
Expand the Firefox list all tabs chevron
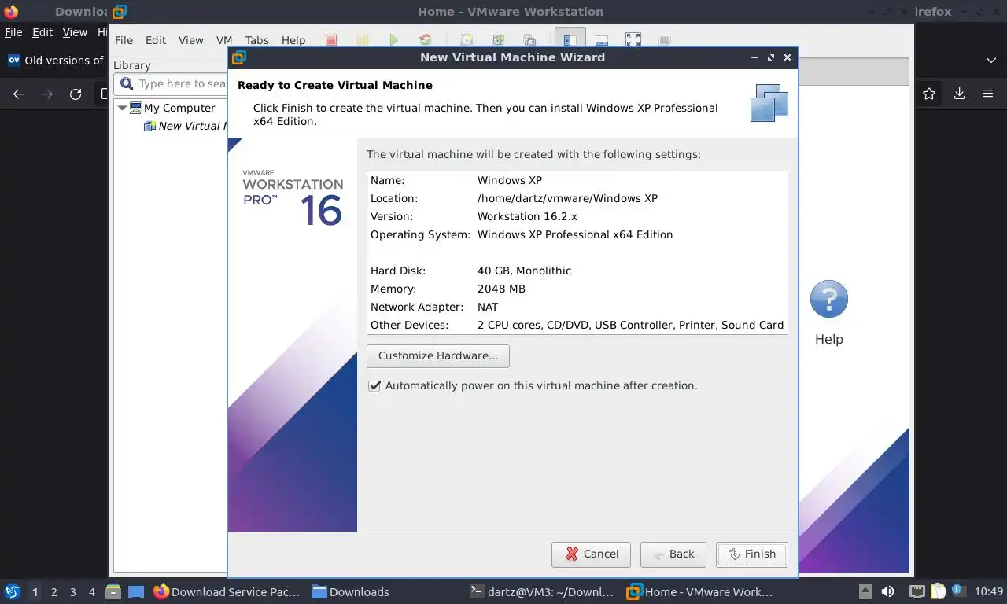(991, 61)
